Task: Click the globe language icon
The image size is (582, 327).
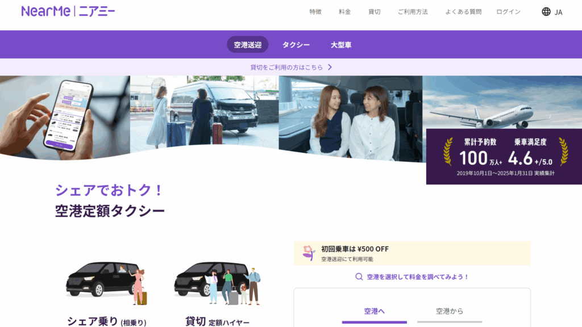Action: pos(546,11)
